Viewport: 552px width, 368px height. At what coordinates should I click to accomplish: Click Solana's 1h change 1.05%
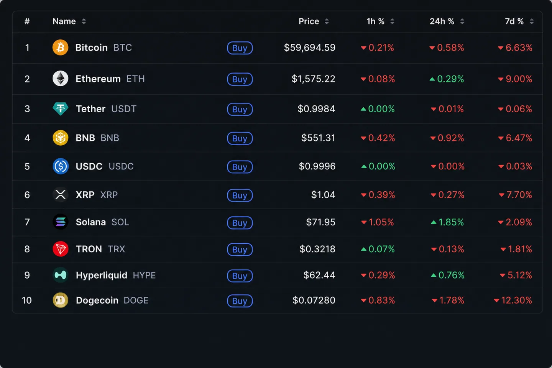378,222
